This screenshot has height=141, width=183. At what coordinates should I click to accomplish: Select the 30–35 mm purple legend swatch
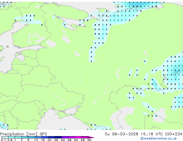click(65, 137)
